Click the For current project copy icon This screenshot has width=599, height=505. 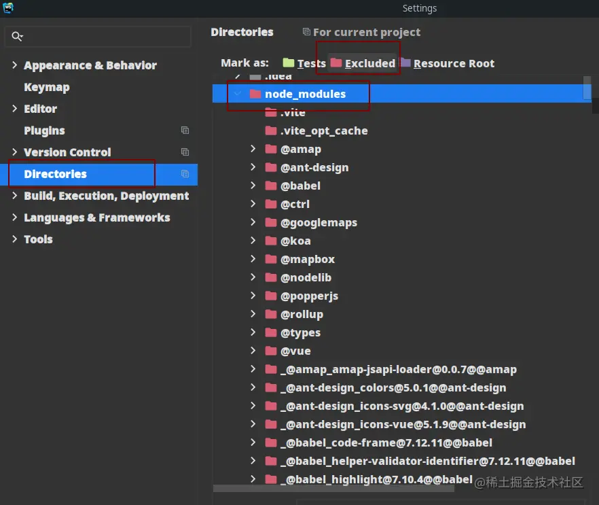click(306, 32)
